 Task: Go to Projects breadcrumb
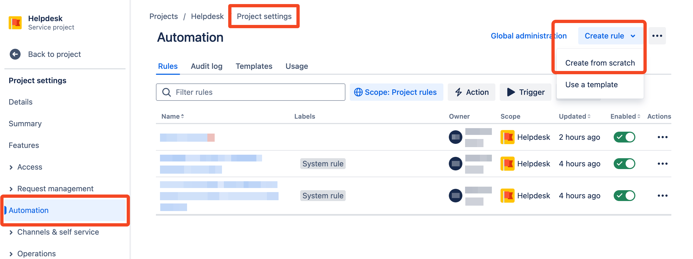[164, 16]
